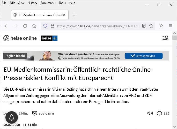Reload the current page
The height and width of the screenshot is (129, 177).
25,26
